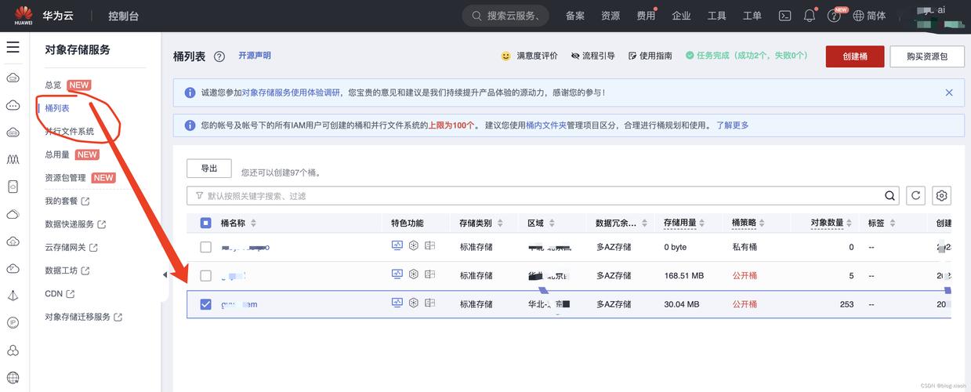Check the box for the 0 byte bucket row
The width and height of the screenshot is (971, 392).
pyautogui.click(x=205, y=247)
